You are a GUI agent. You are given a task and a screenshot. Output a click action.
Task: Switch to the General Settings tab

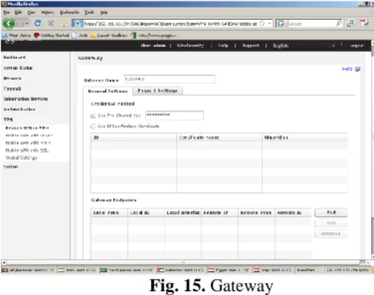[x=108, y=91]
